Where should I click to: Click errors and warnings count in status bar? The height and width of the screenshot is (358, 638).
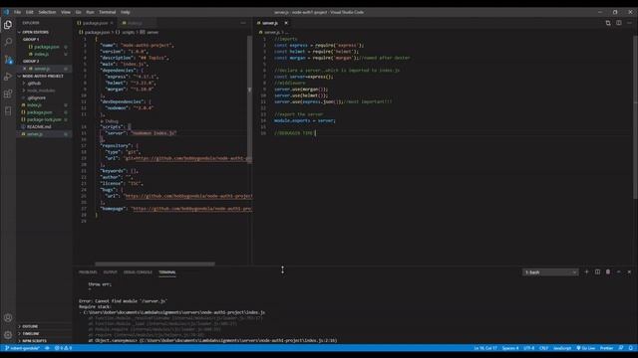pos(63,348)
